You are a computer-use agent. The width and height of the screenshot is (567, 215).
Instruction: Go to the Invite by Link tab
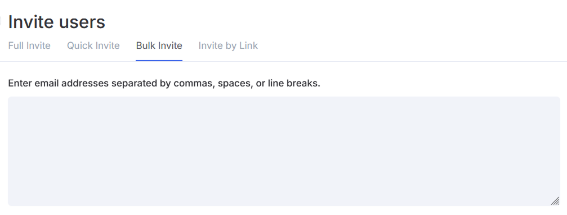(228, 46)
